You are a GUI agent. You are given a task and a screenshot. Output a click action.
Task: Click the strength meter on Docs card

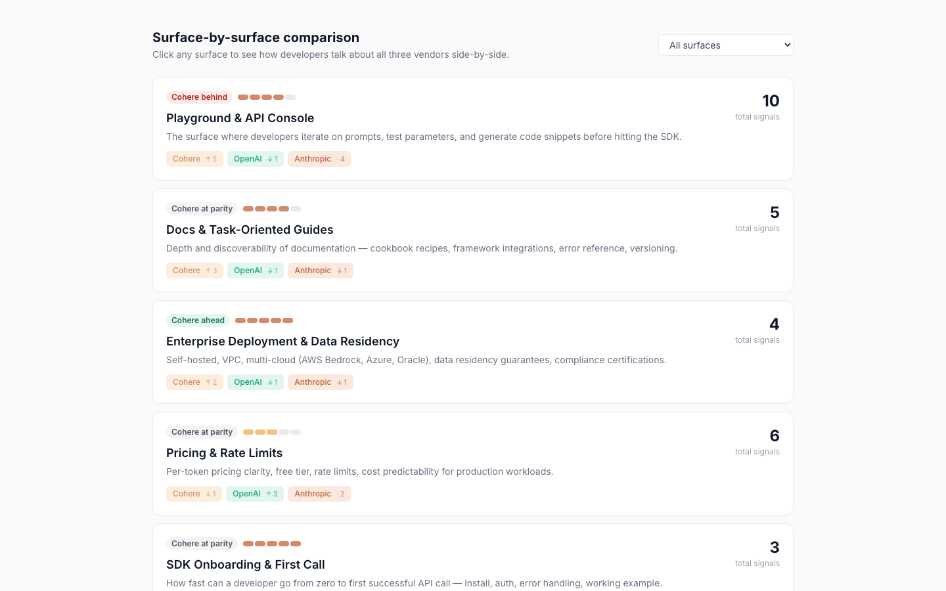tap(272, 209)
